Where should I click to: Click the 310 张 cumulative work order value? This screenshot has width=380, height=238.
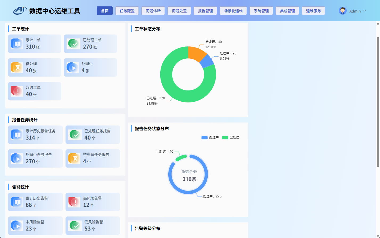32,47
